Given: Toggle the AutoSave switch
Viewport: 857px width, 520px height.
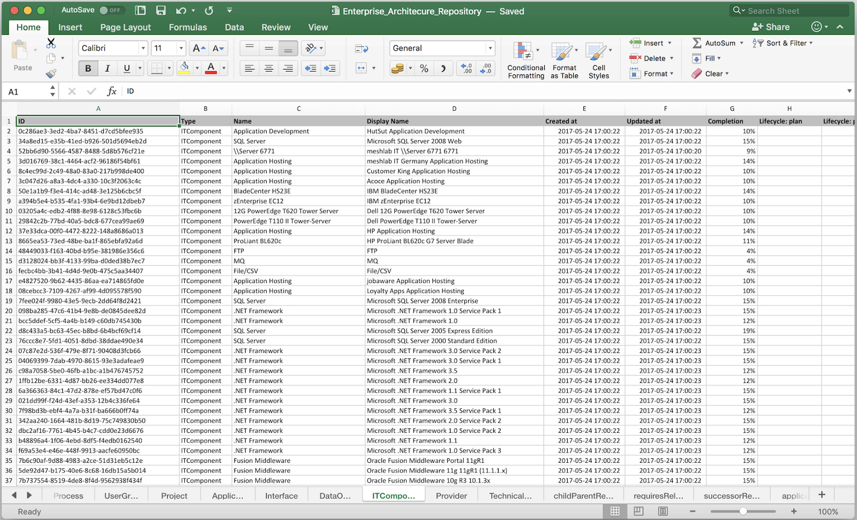Looking at the screenshot, I should point(111,10).
